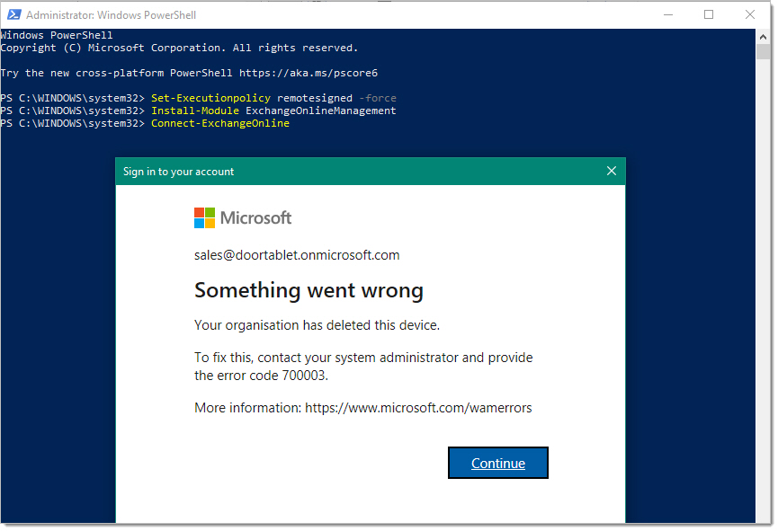This screenshot has width=778, height=531.
Task: Maximize the PowerShell window
Action: (x=709, y=15)
